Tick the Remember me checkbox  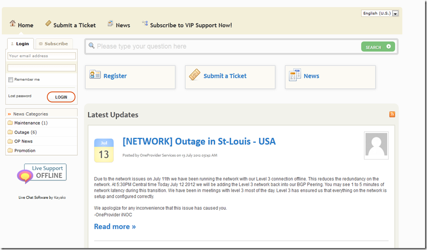(x=11, y=79)
